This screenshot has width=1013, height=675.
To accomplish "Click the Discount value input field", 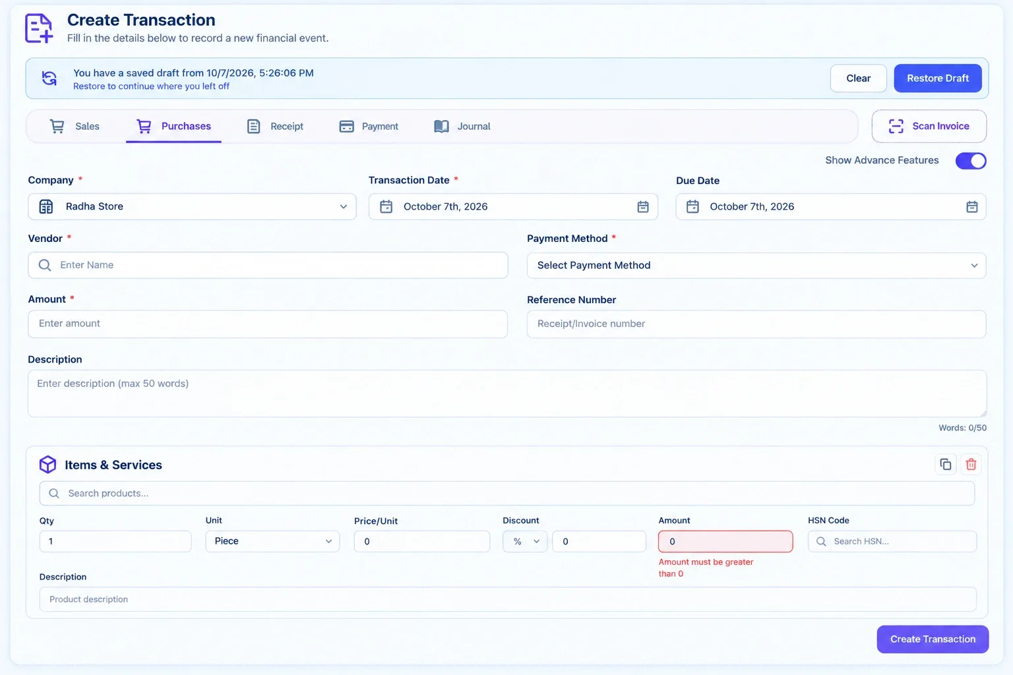I will click(599, 541).
